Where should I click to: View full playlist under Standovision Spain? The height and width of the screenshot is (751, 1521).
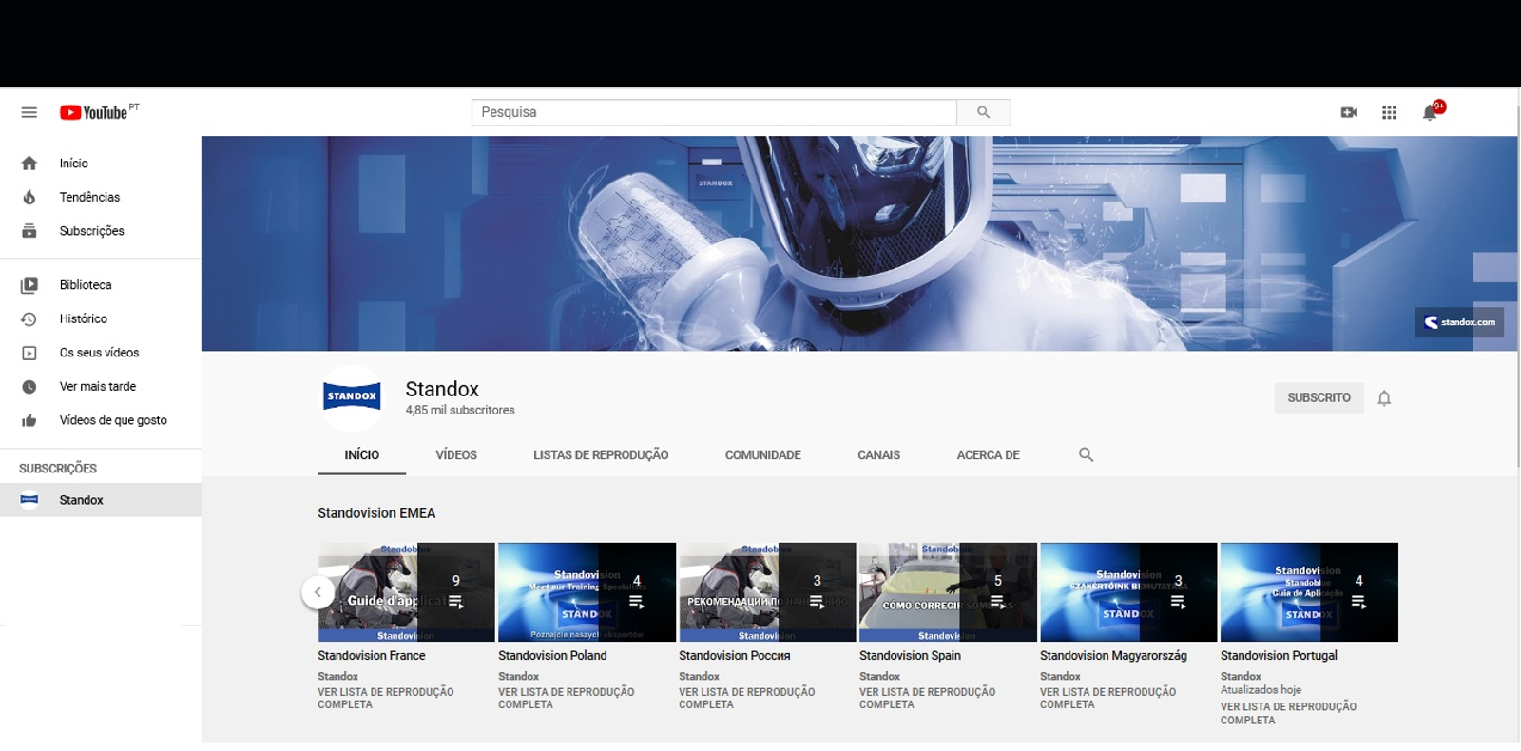tap(928, 699)
